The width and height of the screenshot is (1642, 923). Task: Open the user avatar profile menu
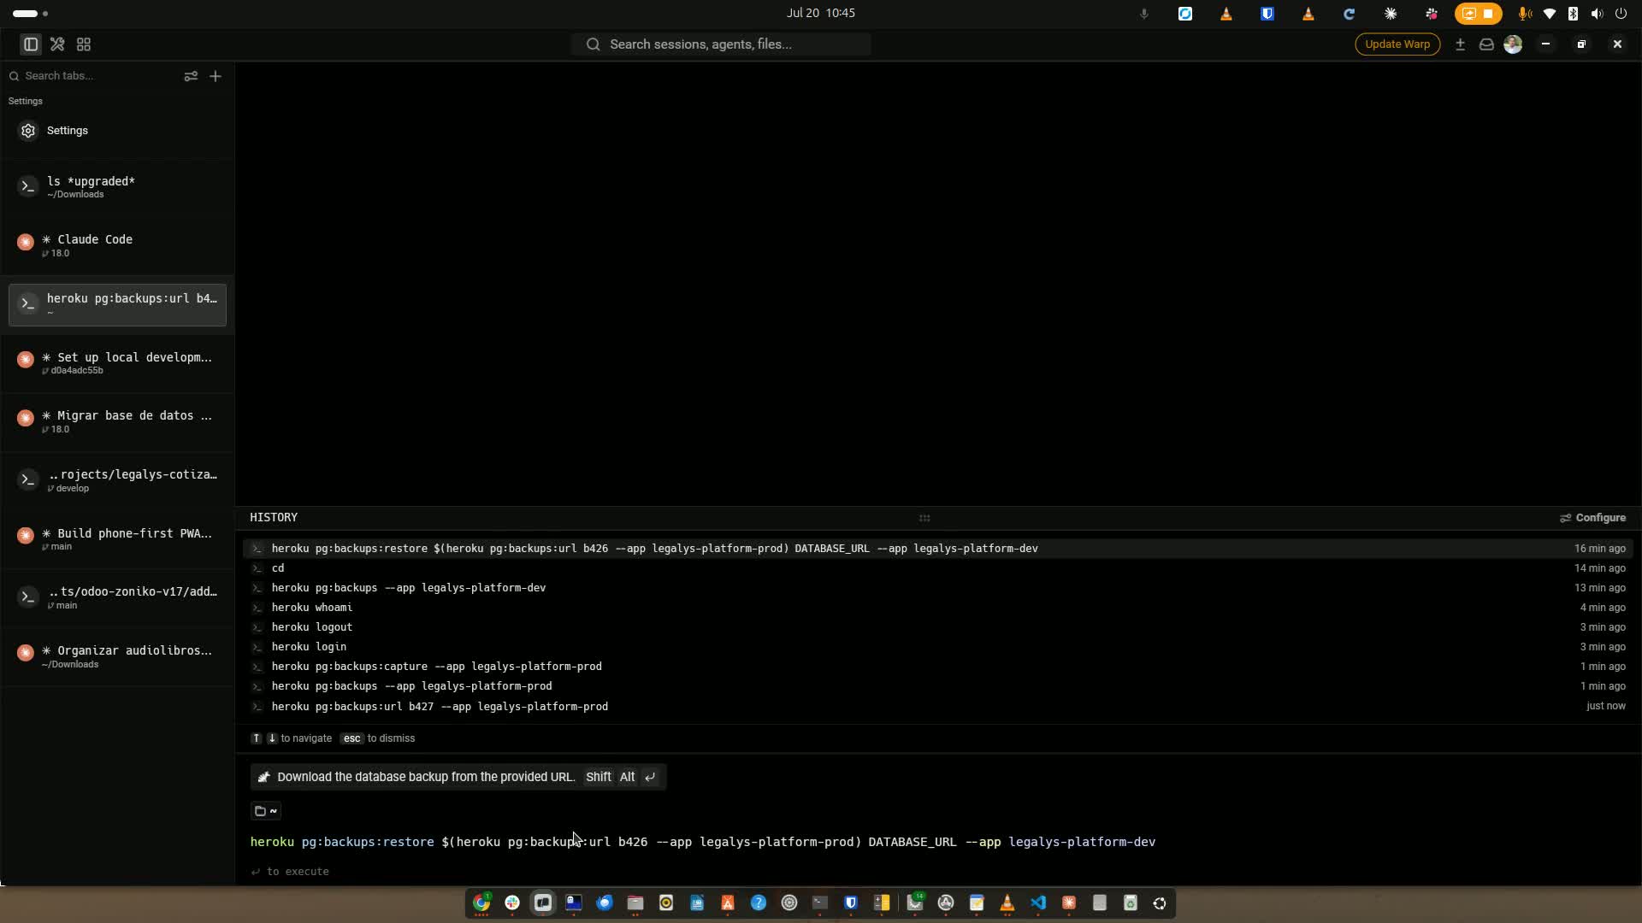point(1513,44)
